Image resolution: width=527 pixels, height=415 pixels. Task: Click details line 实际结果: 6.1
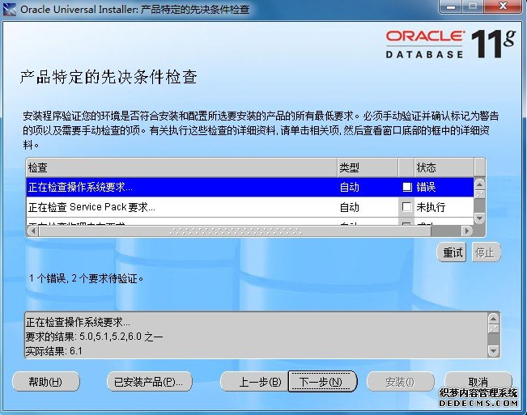pos(53,351)
